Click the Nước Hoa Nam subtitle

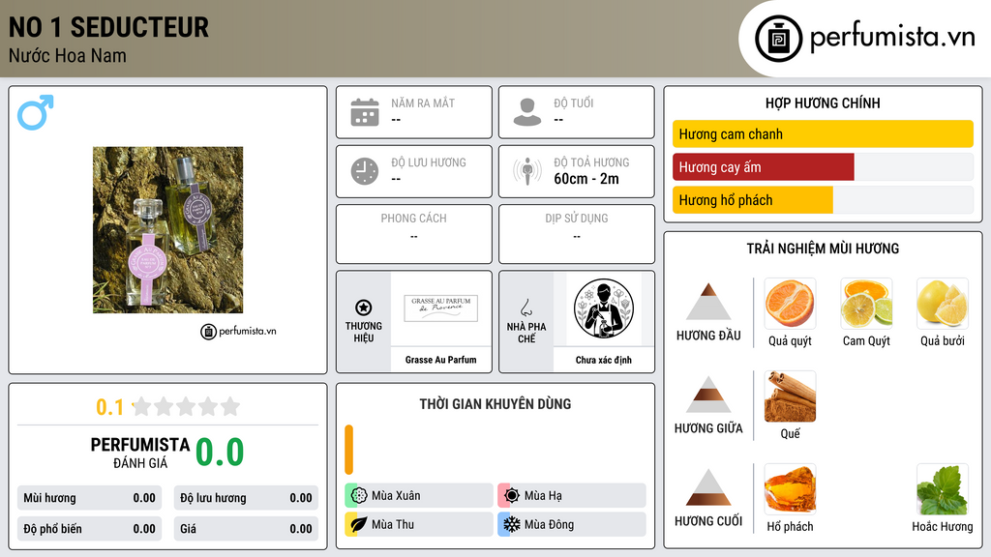click(68, 56)
